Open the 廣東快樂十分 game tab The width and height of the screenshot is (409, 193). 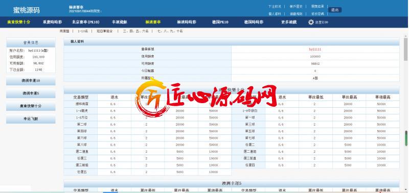point(18,22)
